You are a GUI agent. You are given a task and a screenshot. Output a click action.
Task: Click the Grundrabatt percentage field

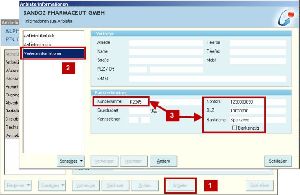pyautogui.click(x=139, y=111)
